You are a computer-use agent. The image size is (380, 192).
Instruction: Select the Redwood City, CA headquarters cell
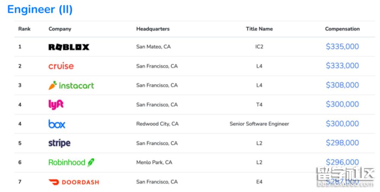tap(157, 124)
